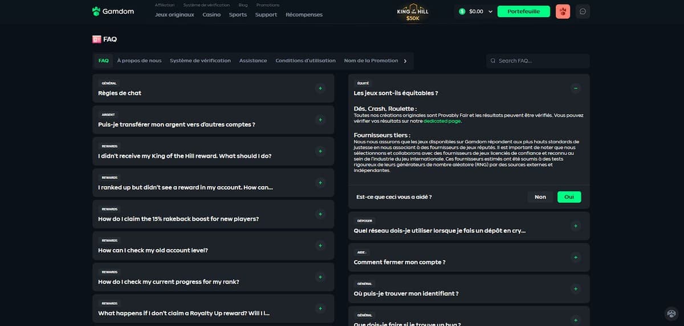Click the DÉPOSER category tag
Screen dimensions: 684x326
(x=365, y=220)
